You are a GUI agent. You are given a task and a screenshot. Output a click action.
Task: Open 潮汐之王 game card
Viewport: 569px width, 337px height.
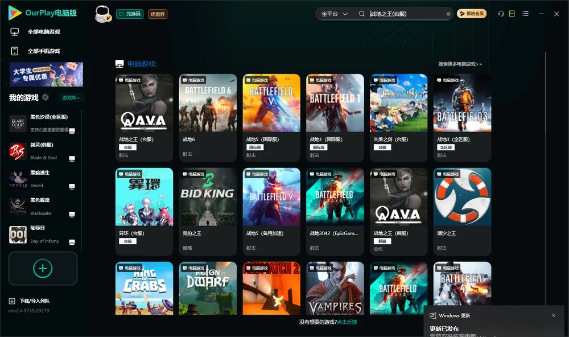(462, 212)
